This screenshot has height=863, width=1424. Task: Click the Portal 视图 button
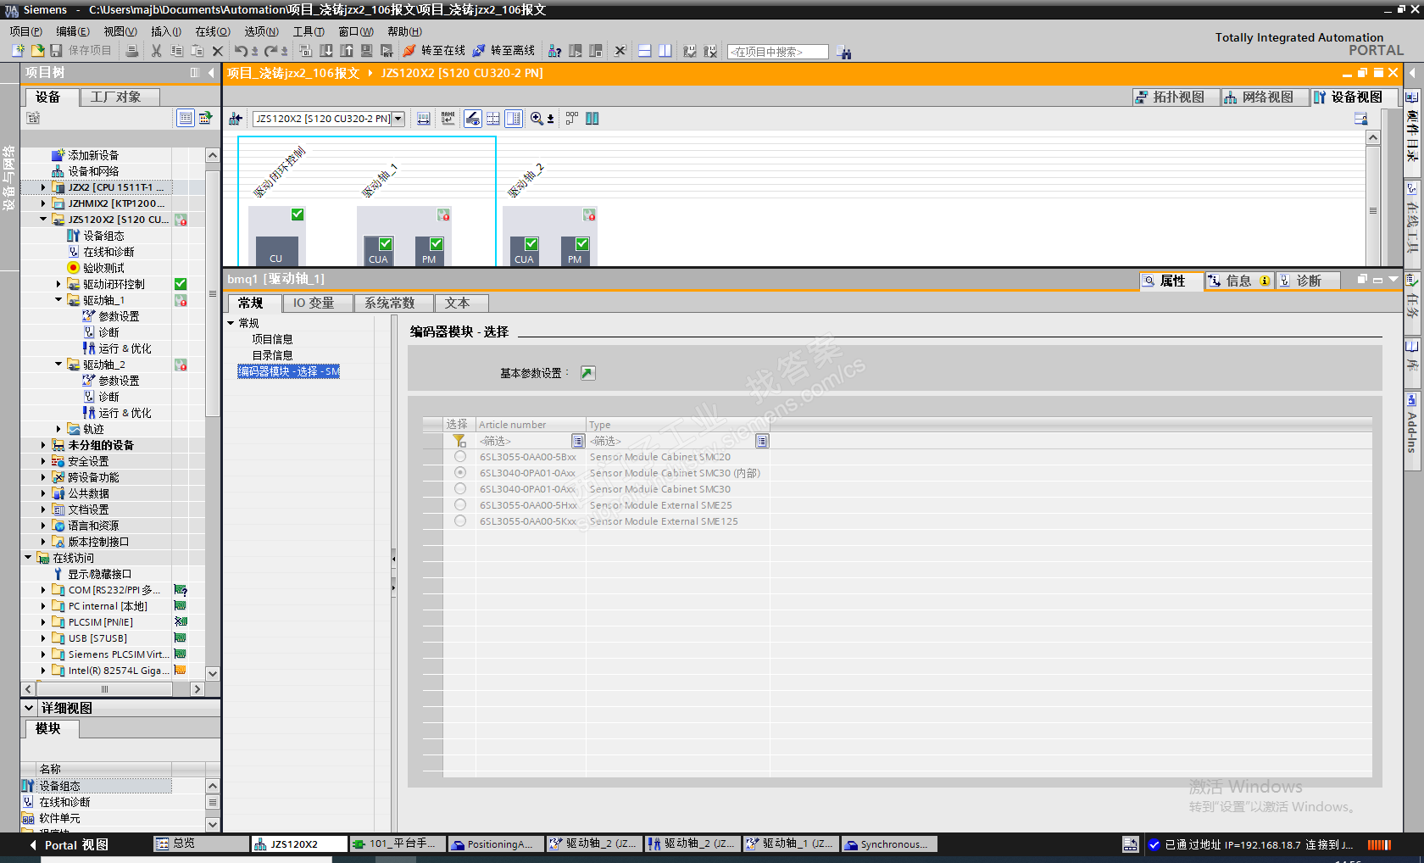coord(70,845)
